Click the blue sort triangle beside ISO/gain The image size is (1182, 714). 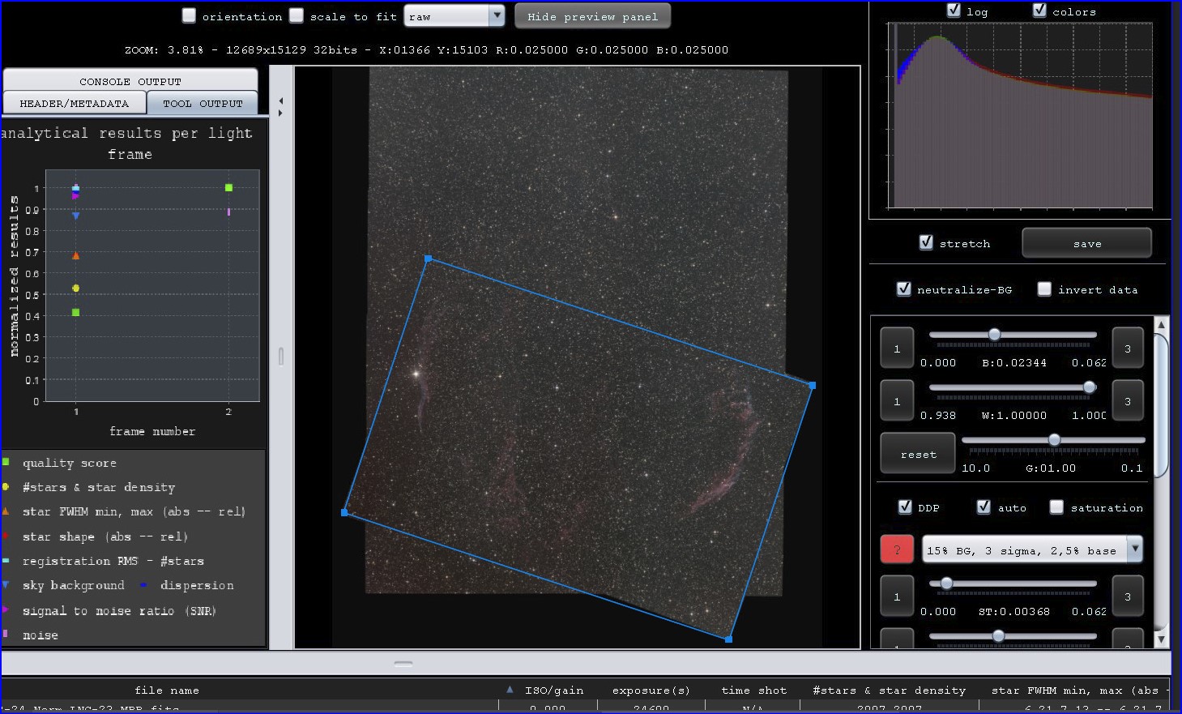510,689
